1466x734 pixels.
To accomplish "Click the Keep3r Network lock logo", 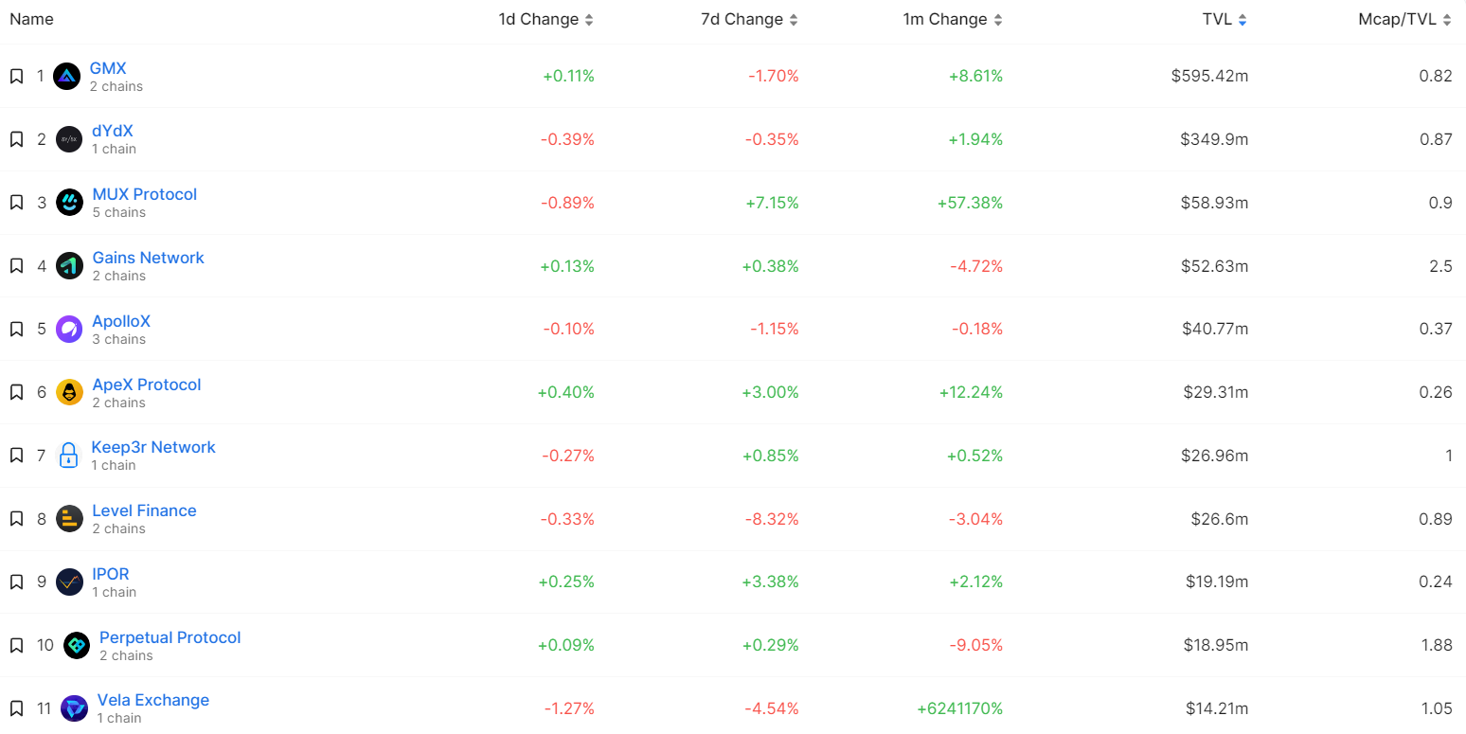I will pos(68,456).
